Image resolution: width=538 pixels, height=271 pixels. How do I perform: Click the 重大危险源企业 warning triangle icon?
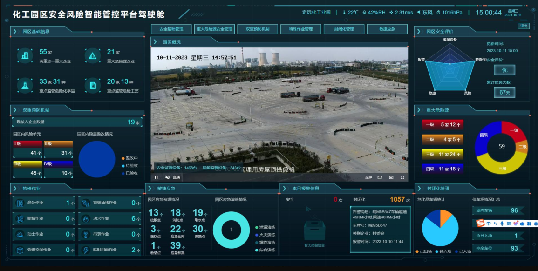click(x=93, y=56)
